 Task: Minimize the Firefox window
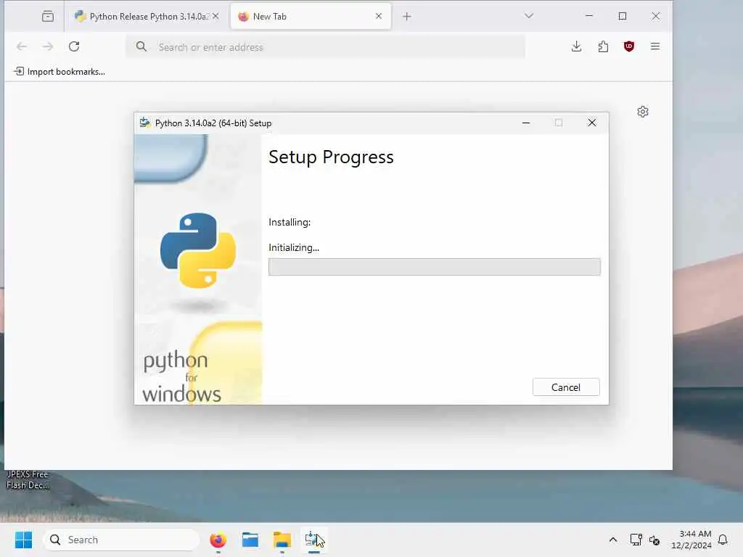[x=589, y=16]
